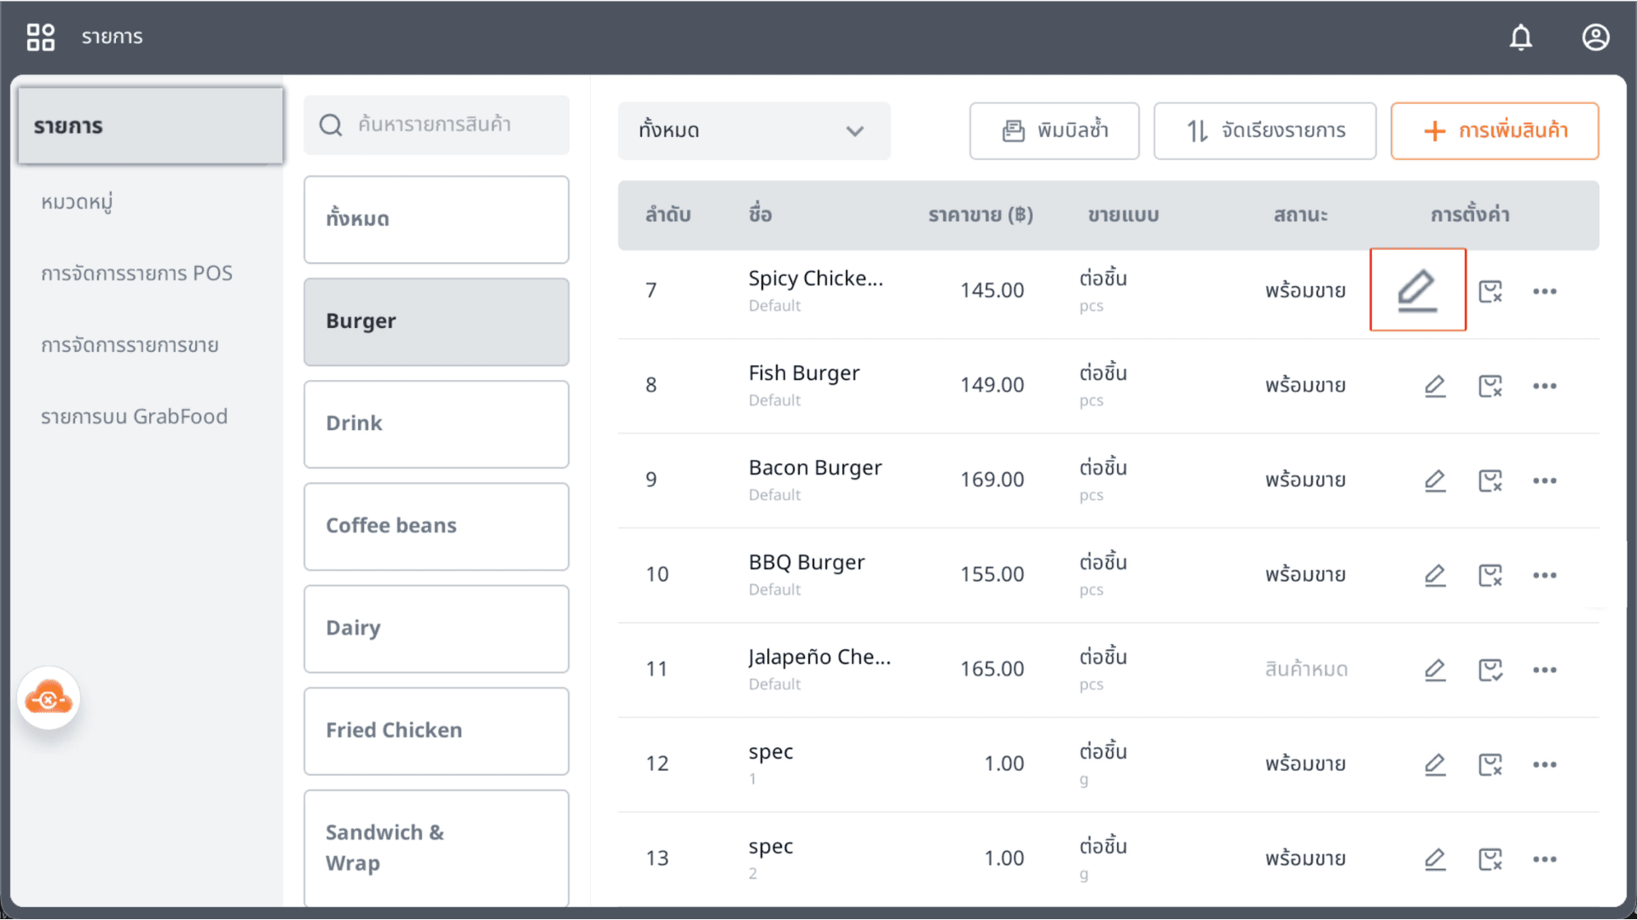Select the Drink category
Image resolution: width=1637 pixels, height=920 pixels.
(437, 424)
